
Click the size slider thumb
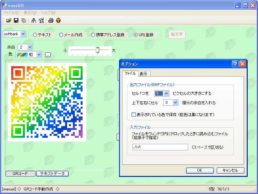pyautogui.click(x=98, y=50)
